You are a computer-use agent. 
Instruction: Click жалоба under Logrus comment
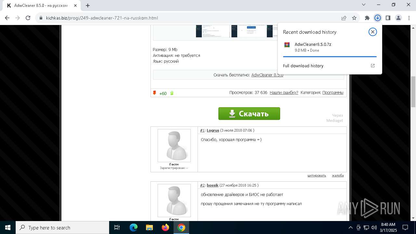(x=338, y=175)
